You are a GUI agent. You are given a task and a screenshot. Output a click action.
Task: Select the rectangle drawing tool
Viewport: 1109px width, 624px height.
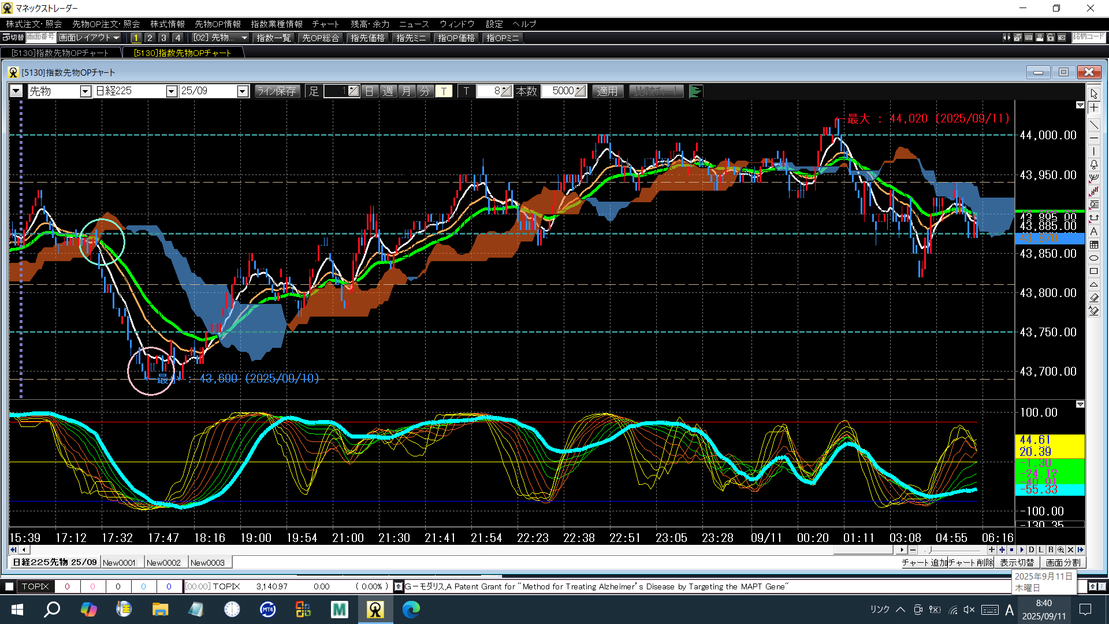[x=1093, y=272]
